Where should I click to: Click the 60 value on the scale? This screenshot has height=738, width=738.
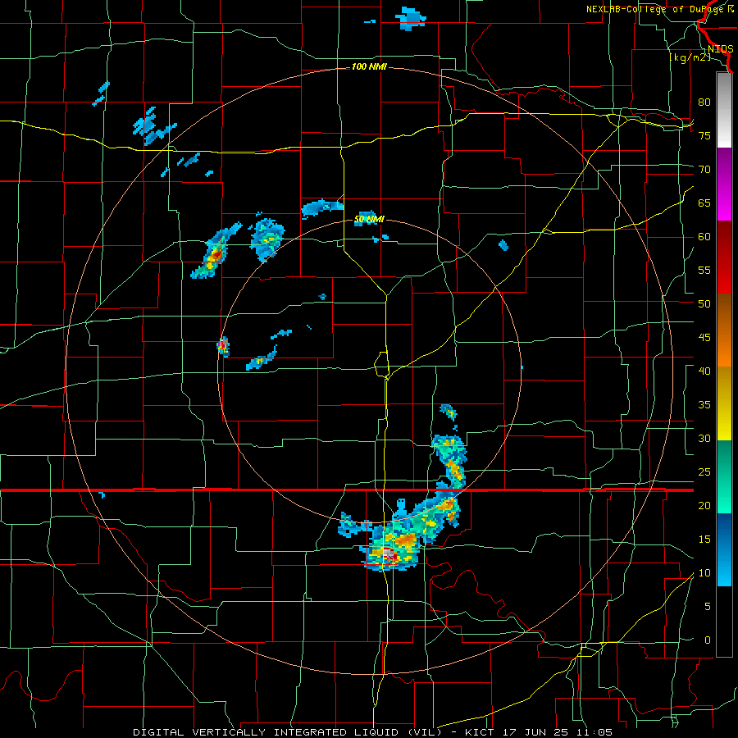click(x=704, y=237)
